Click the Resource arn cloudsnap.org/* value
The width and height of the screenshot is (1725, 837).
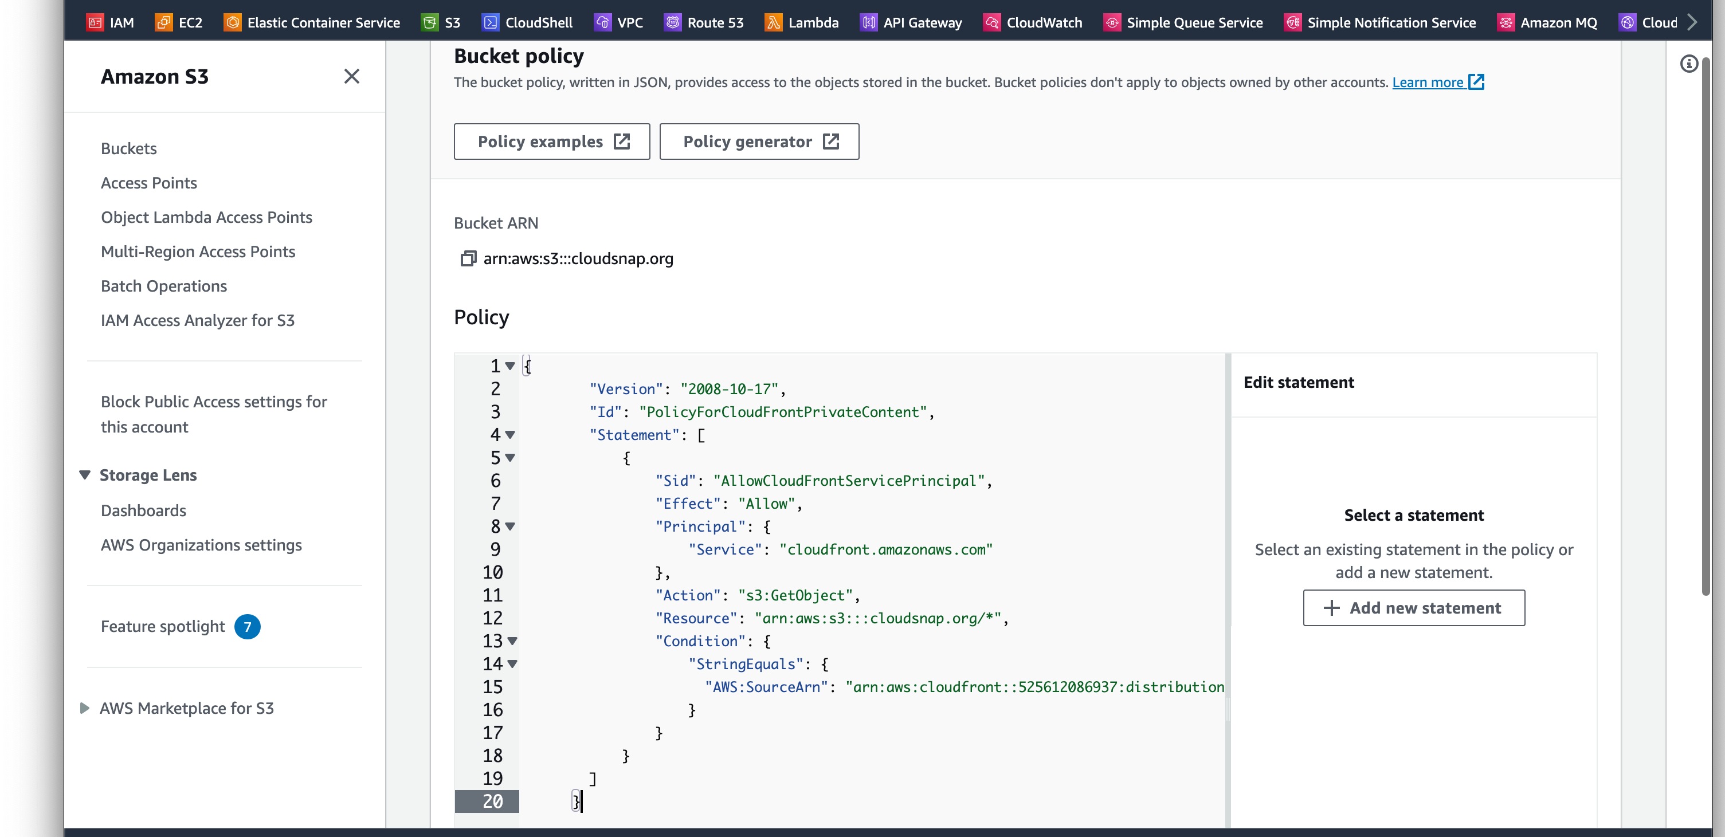click(x=877, y=618)
